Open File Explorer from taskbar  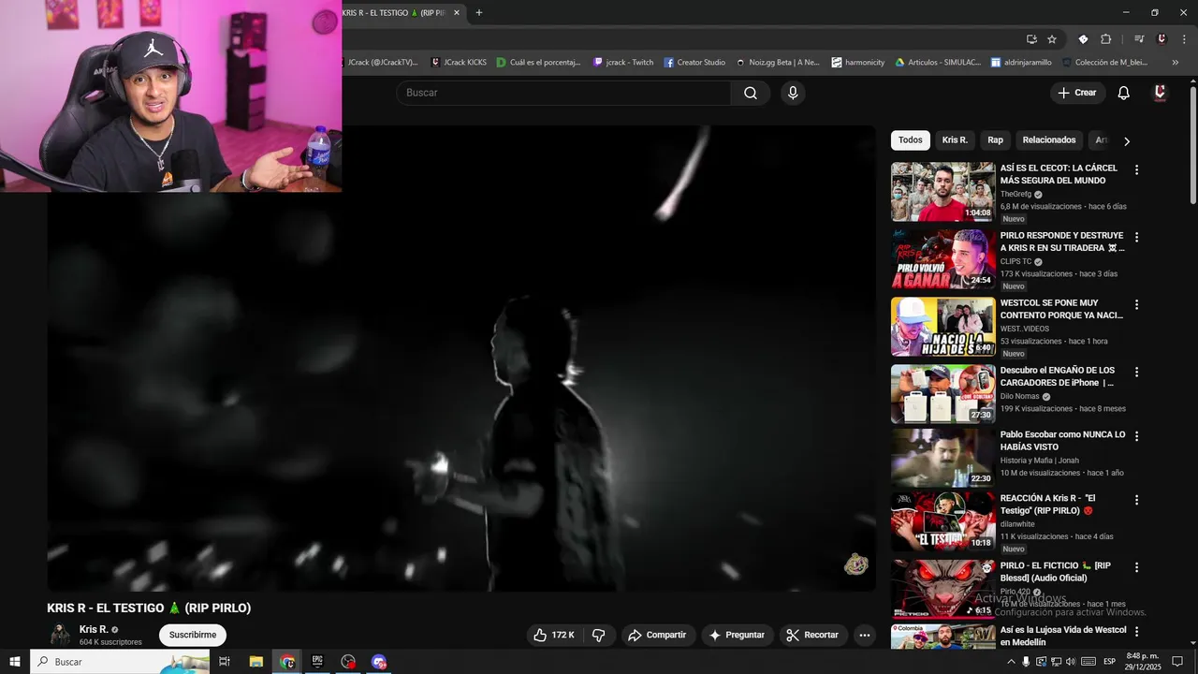256,662
